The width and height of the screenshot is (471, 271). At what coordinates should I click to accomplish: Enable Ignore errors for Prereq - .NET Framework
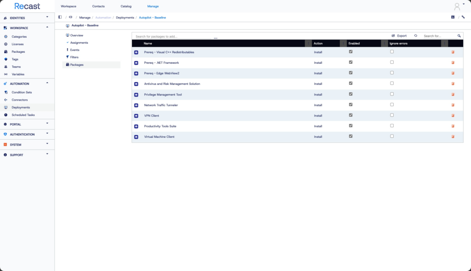click(x=391, y=62)
